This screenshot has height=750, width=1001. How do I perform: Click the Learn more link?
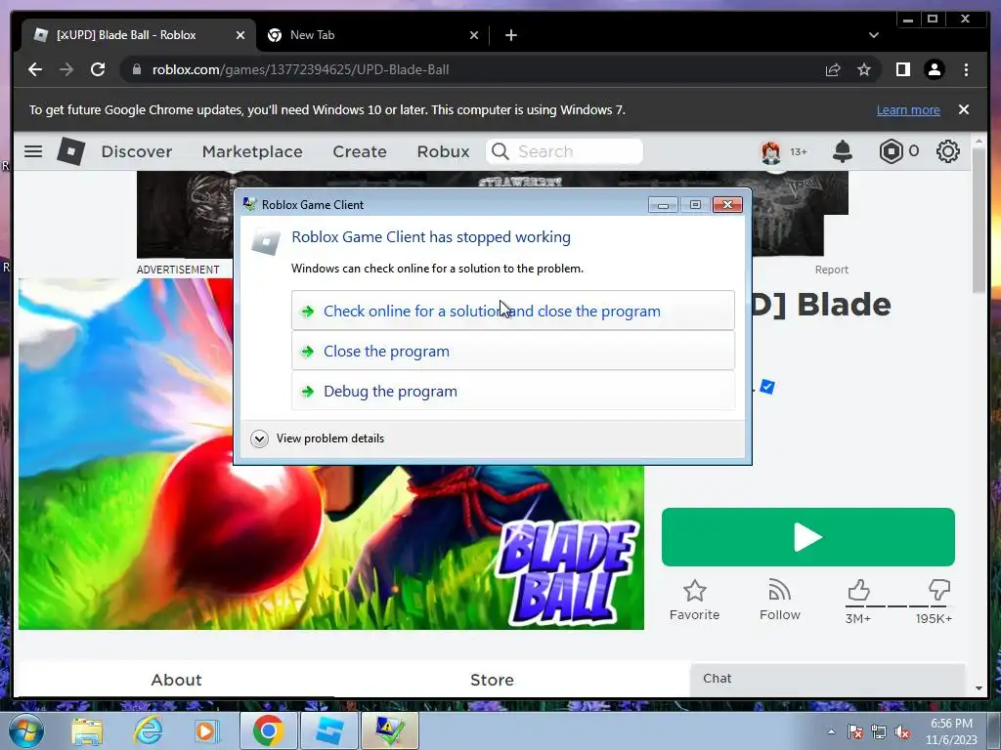coord(908,109)
